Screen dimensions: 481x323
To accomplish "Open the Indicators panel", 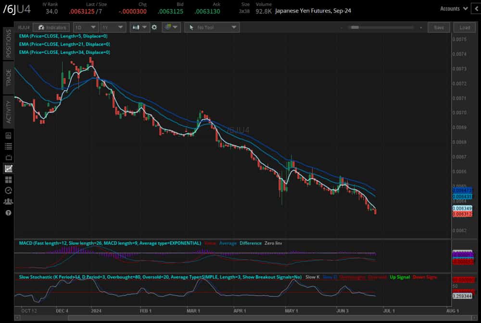I will pyautogui.click(x=53, y=27).
